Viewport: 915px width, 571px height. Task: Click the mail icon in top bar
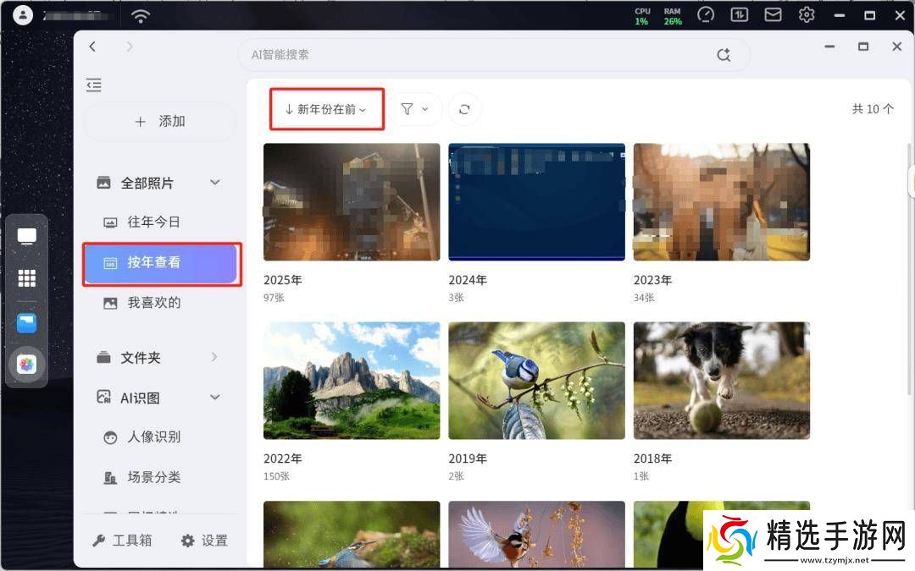(772, 15)
